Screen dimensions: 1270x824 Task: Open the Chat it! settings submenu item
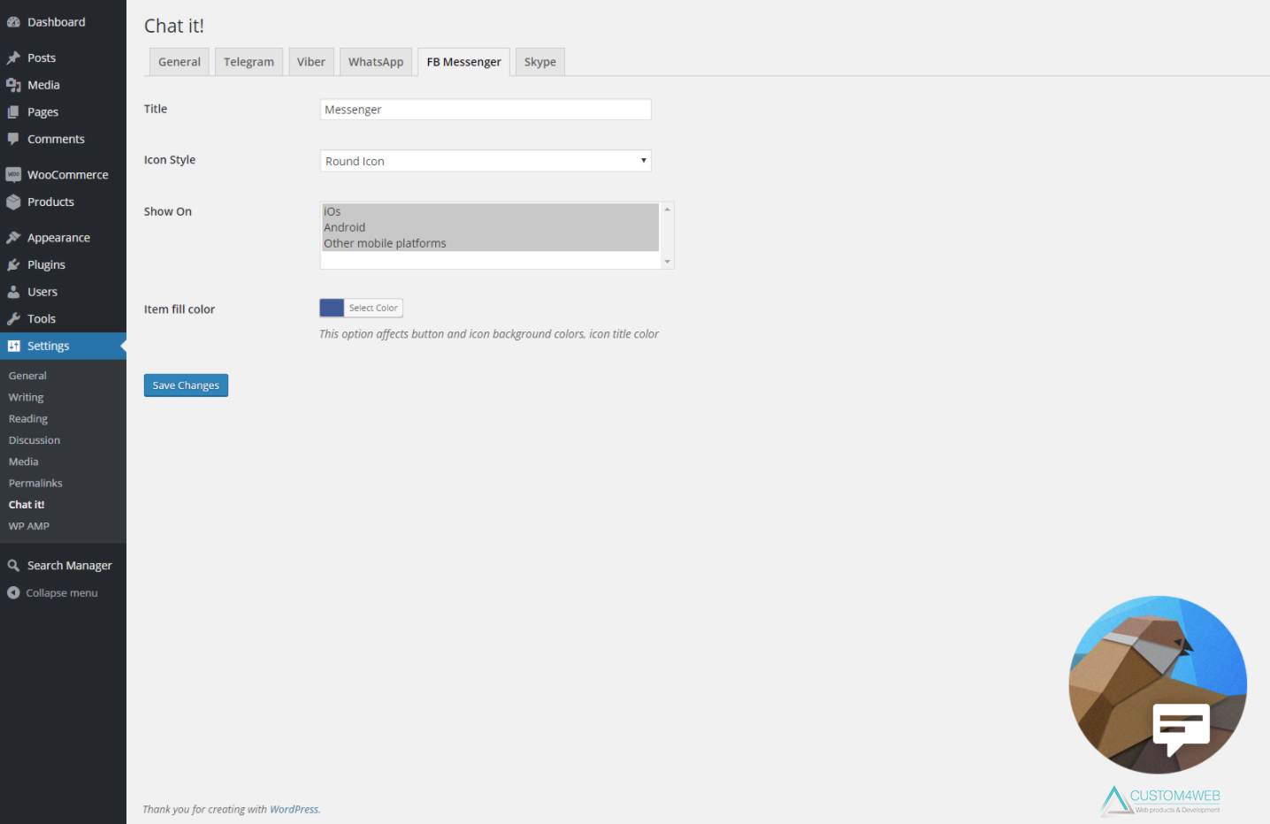[x=27, y=505]
